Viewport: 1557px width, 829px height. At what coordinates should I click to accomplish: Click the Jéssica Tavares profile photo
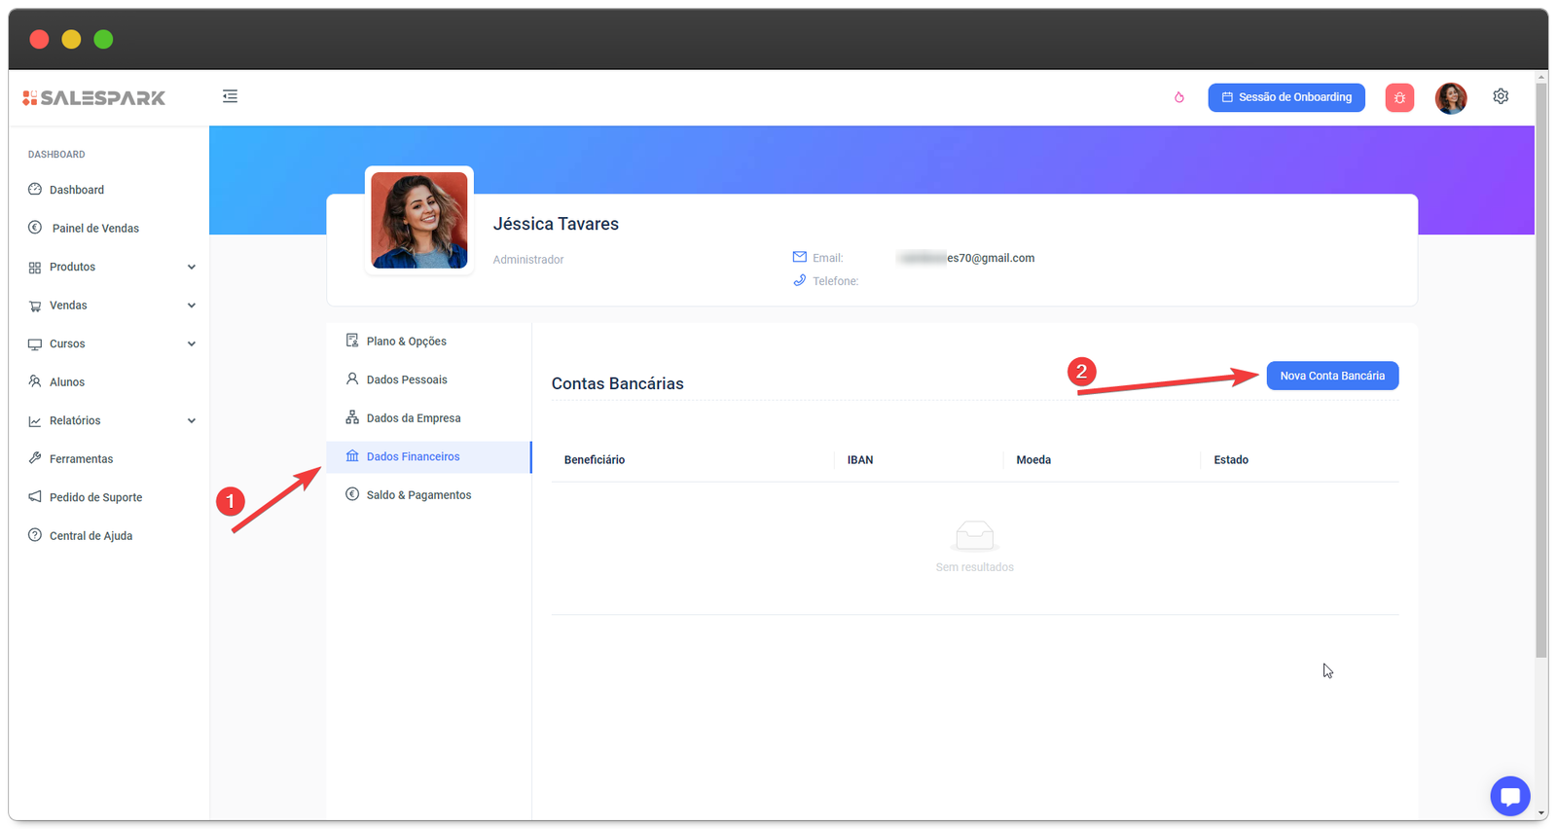tap(419, 221)
